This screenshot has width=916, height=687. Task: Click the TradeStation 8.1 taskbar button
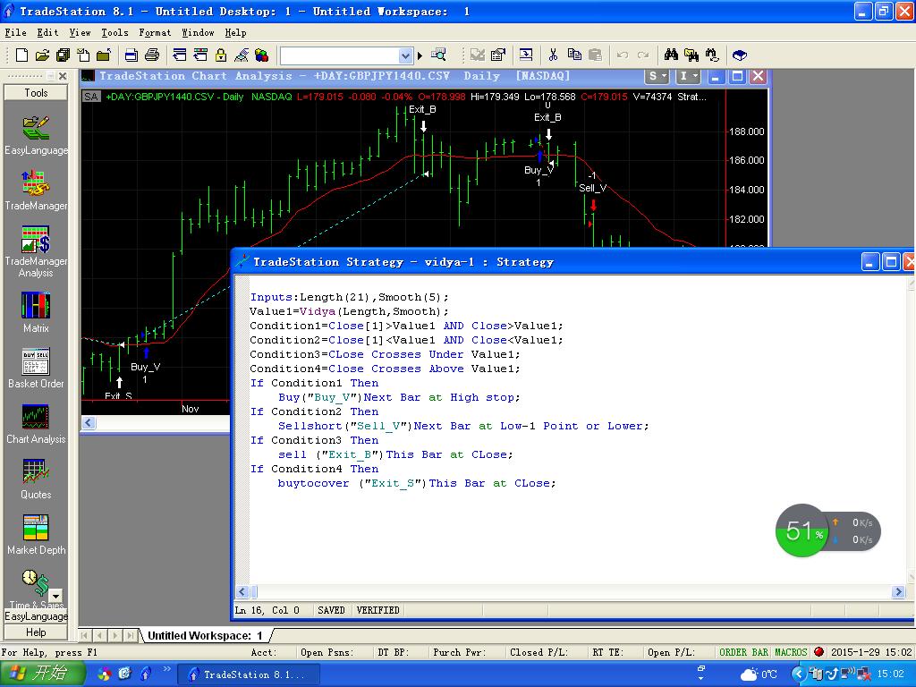pyautogui.click(x=249, y=674)
